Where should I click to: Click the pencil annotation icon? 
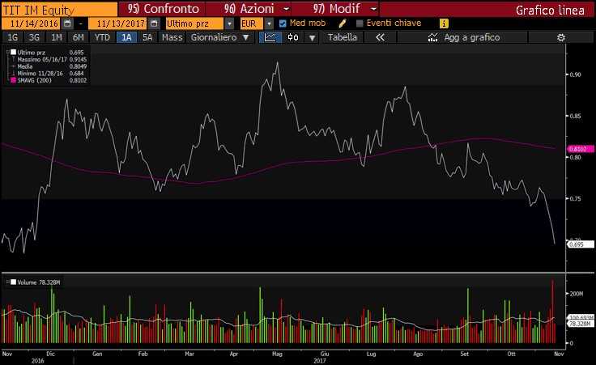coord(342,23)
